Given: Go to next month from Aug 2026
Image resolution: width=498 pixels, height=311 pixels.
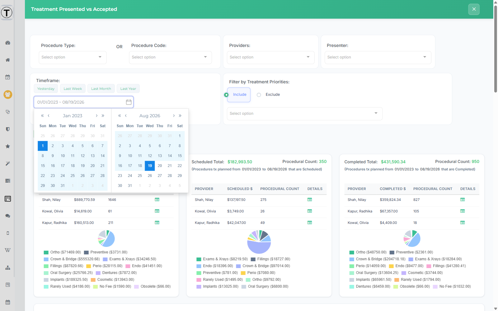Looking at the screenshot, I should point(174,116).
